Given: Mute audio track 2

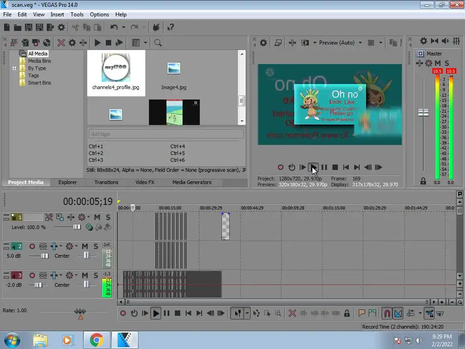Looking at the screenshot, I should click(85, 246).
